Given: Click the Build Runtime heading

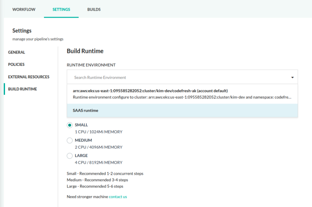Looking at the screenshot, I should point(85,51).
